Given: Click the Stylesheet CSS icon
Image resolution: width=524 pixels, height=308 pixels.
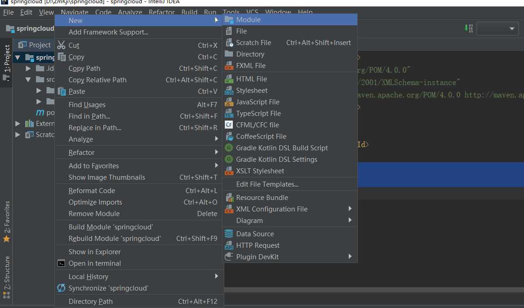Looking at the screenshot, I should [x=229, y=91].
